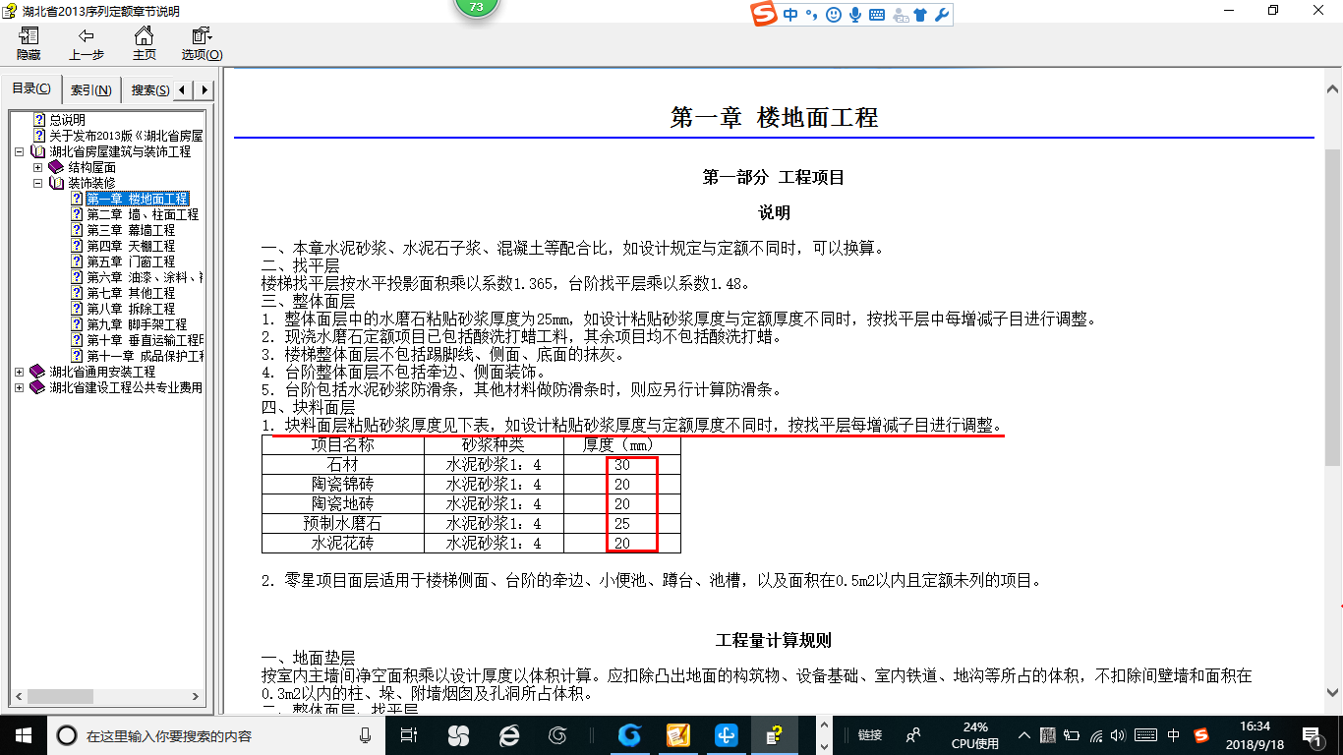Viewport: 1343px width, 755px height.
Task: Click the 砂浆种类 column header
Action: pos(494,444)
